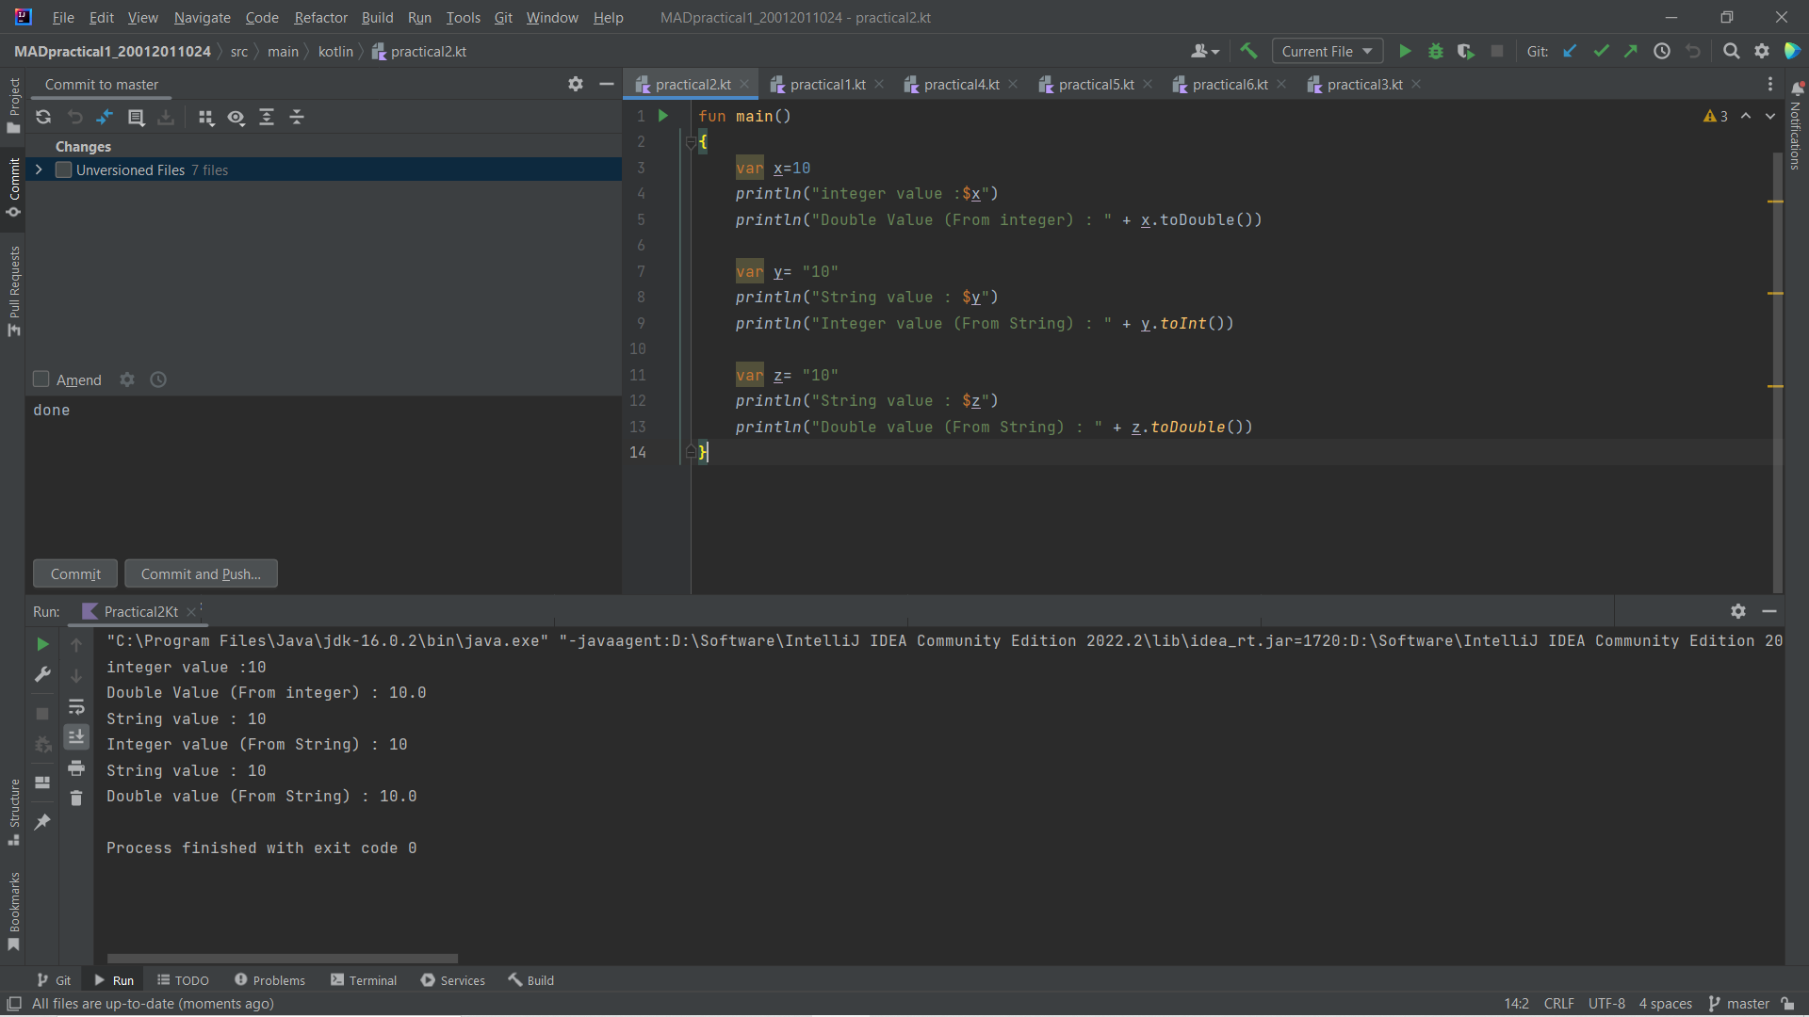Click gutter run arrow beside main()
The width and height of the screenshot is (1809, 1017).
click(663, 116)
